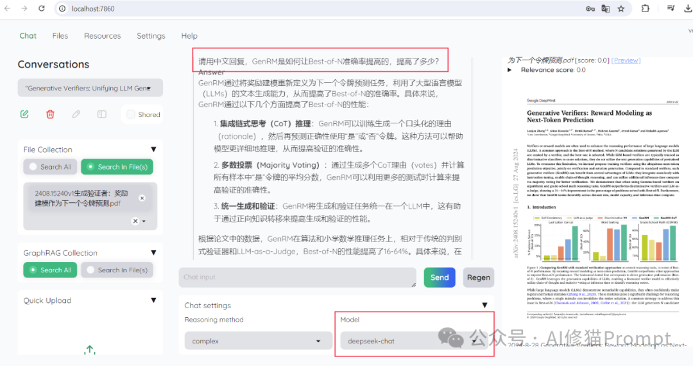Screen dimensions: 693x366
Task: Start a new conversation with green edit icon
Action: [x=24, y=114]
